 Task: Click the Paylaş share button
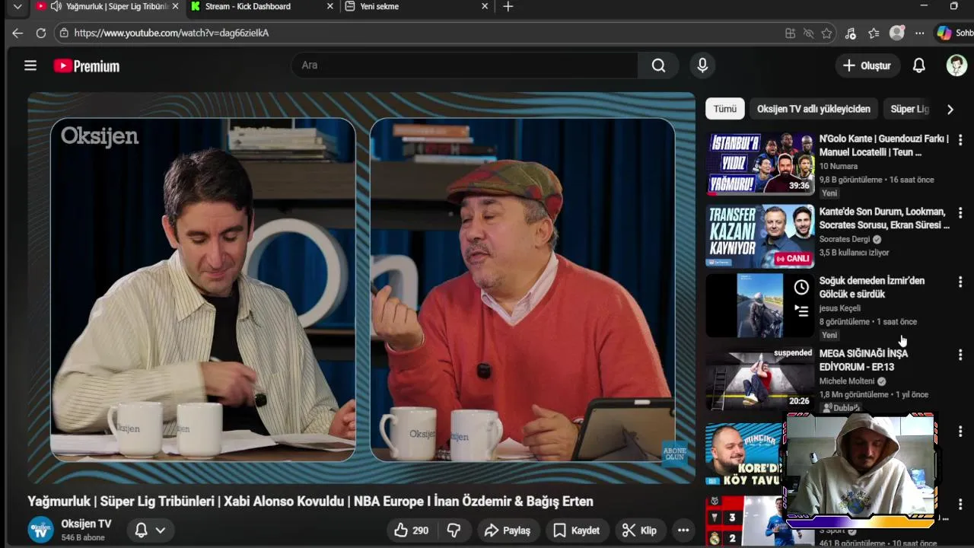click(x=508, y=530)
